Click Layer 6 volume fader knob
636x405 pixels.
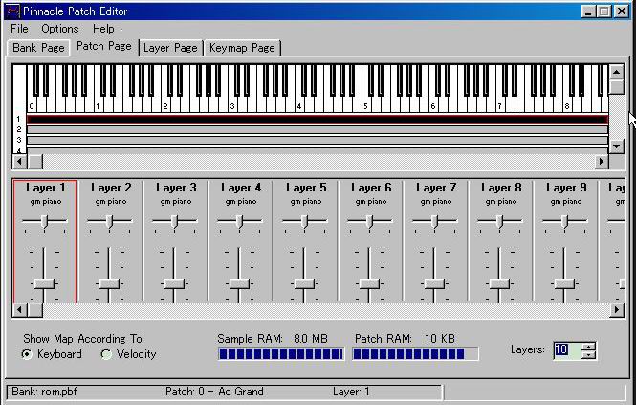[x=369, y=283]
